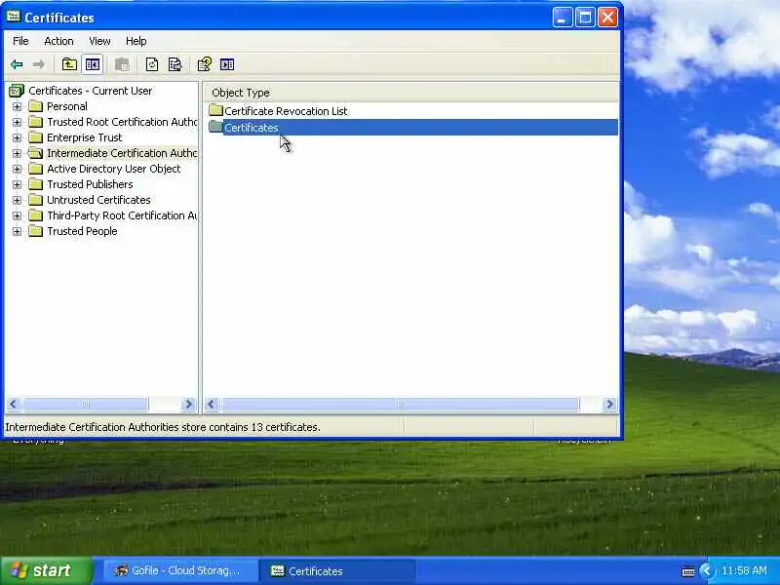Click the greyed Paste toolbar icon
Viewport: 780px width, 585px height.
coord(122,64)
